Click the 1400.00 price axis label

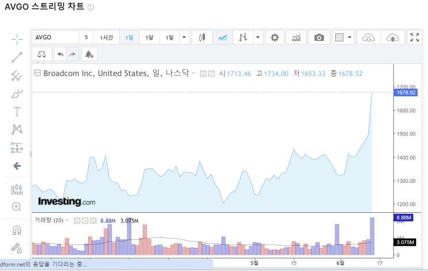(x=406, y=157)
